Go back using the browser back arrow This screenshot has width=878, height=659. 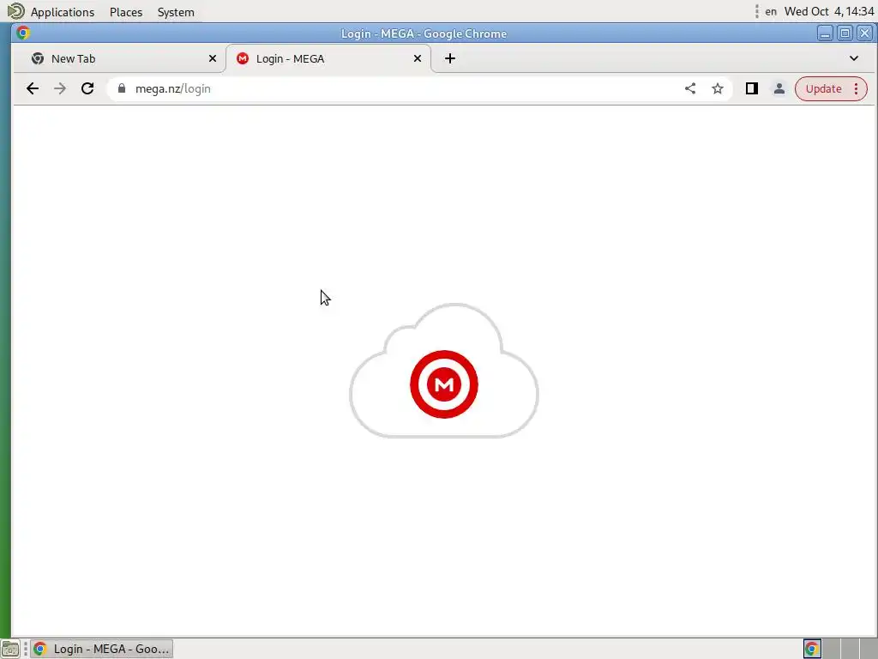[33, 88]
